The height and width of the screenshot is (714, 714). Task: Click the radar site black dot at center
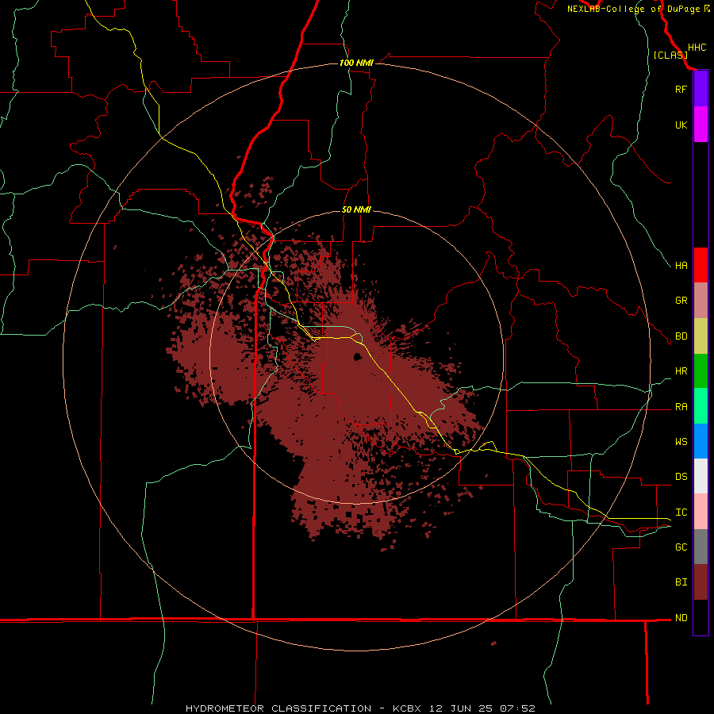358,356
